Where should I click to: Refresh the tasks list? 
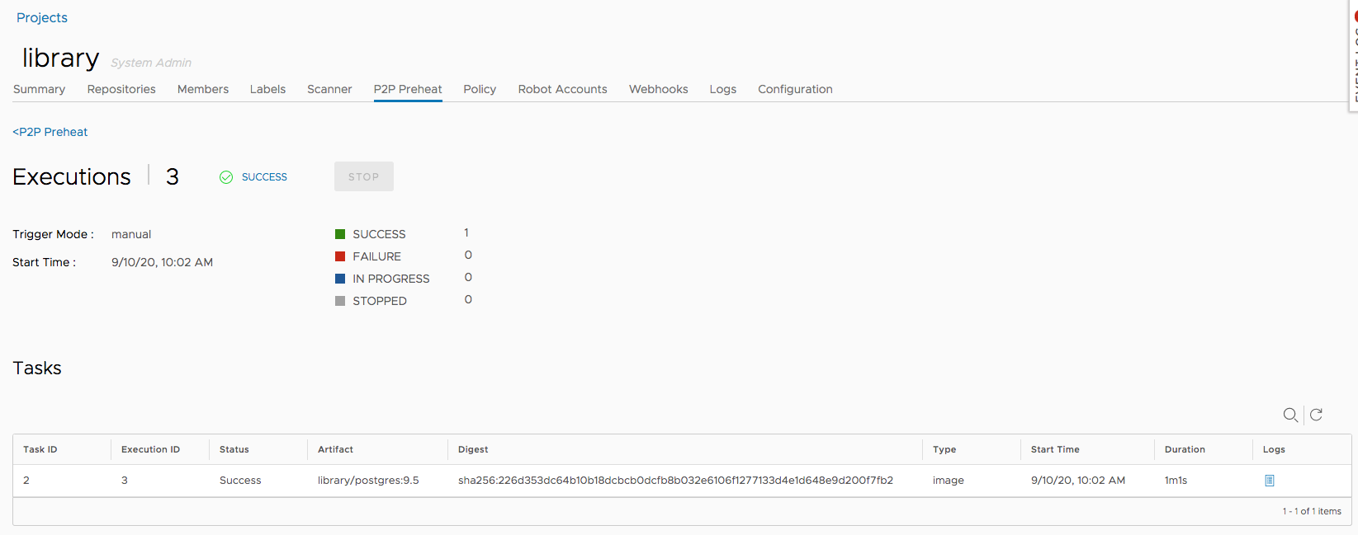click(x=1317, y=415)
